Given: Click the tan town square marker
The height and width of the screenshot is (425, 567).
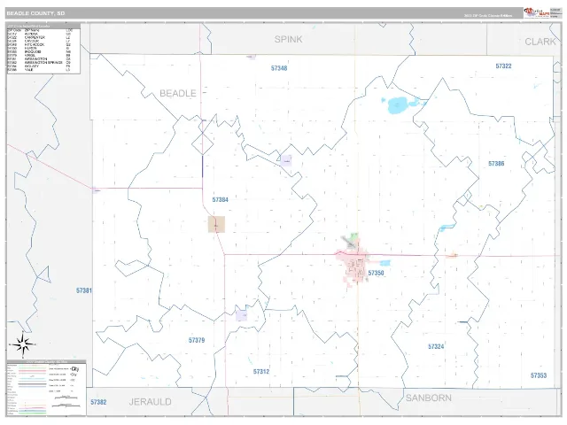Looking at the screenshot, I should click(216, 224).
